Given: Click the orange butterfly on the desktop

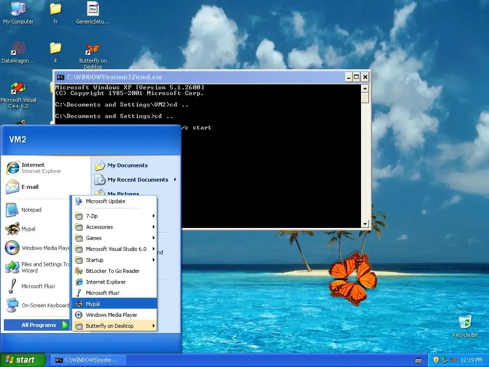Looking at the screenshot, I should click(x=353, y=279).
